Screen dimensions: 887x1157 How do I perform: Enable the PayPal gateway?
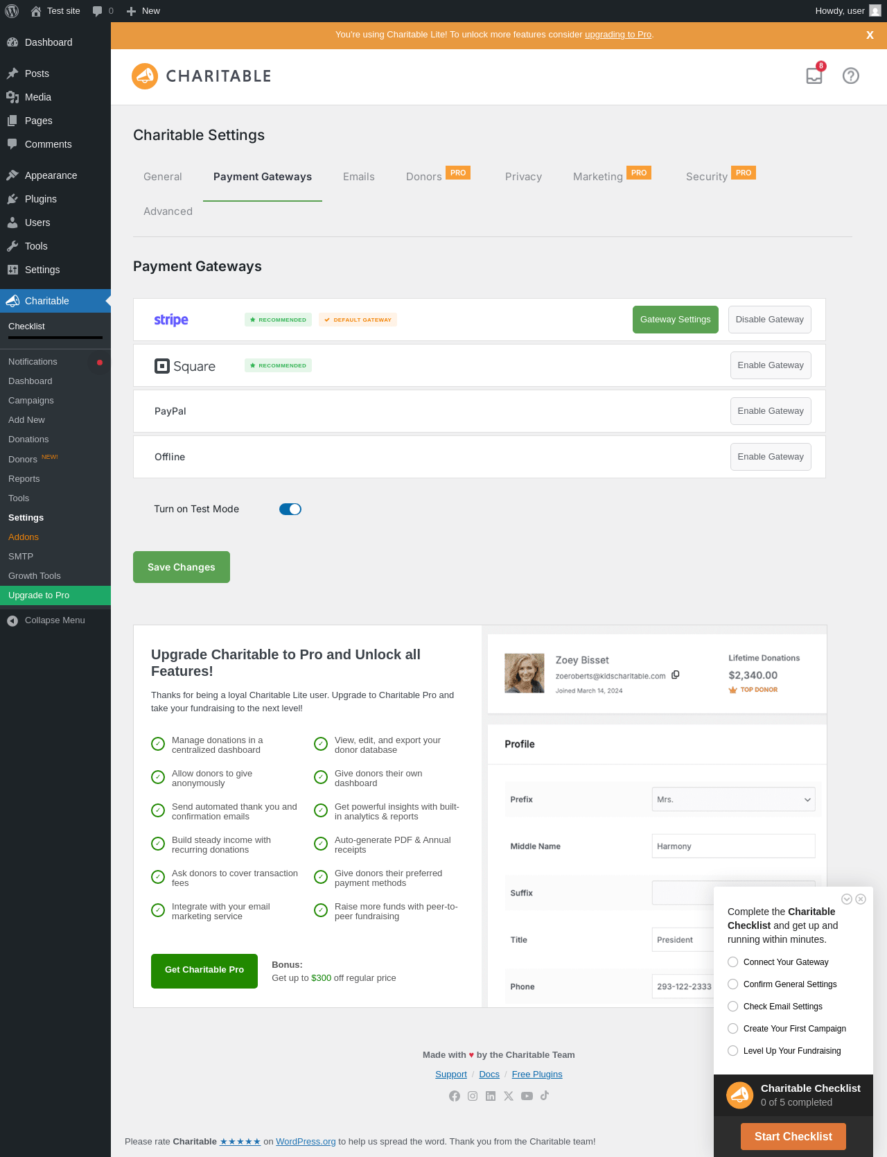coord(771,411)
